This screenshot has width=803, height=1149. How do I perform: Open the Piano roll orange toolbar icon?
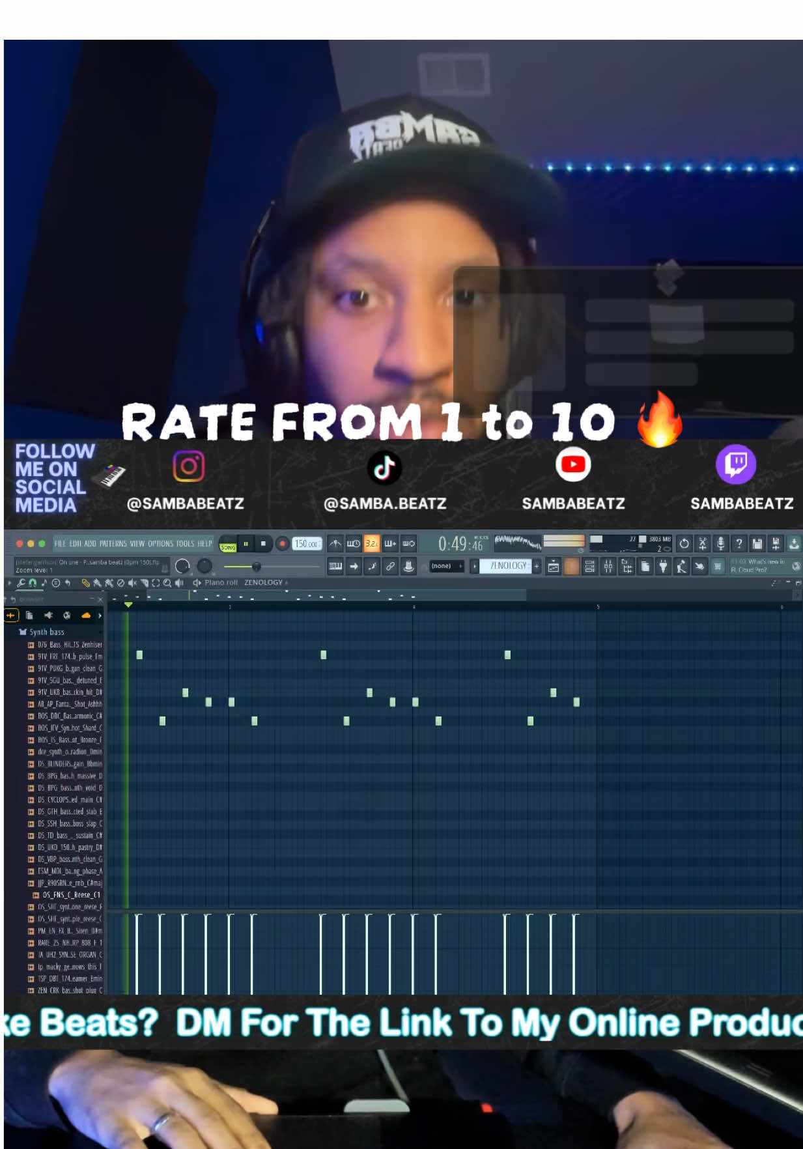(571, 566)
